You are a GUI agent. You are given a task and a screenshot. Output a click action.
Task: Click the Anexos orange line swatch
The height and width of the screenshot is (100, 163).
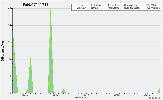tap(74, 8)
